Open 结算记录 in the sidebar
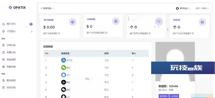Viewport: 215px width, 98px height. coord(11,52)
